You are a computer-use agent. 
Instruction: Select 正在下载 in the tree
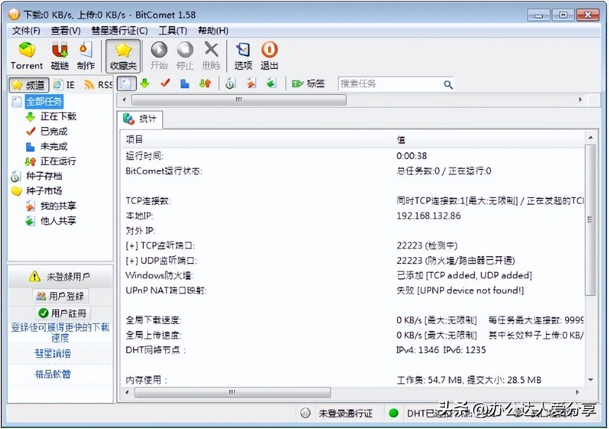pyautogui.click(x=58, y=116)
